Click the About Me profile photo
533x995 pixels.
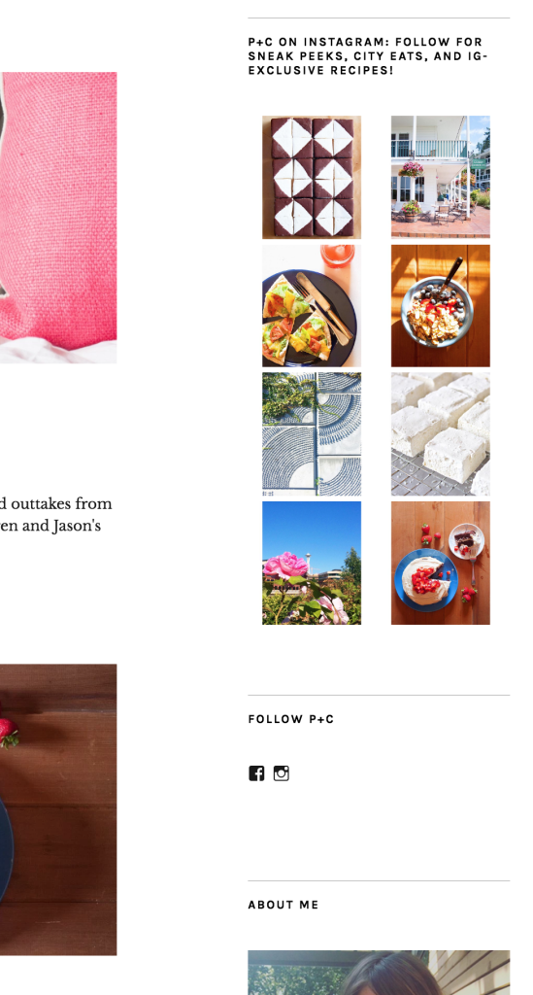click(379, 972)
